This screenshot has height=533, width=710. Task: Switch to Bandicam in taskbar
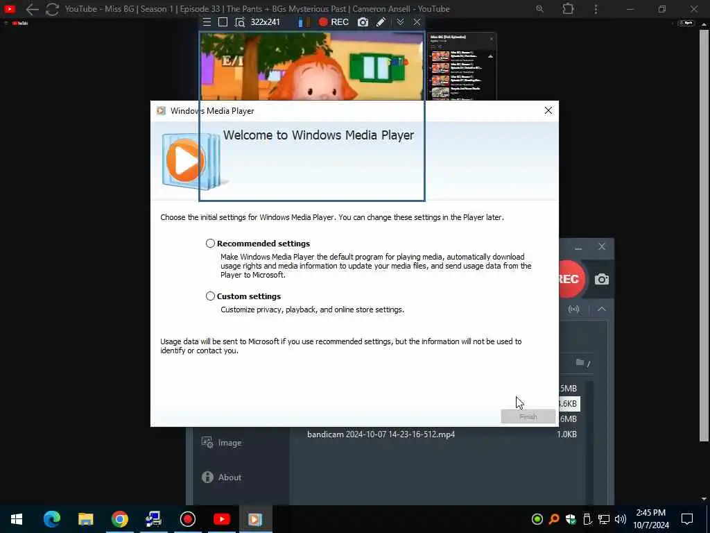pyautogui.click(x=187, y=519)
